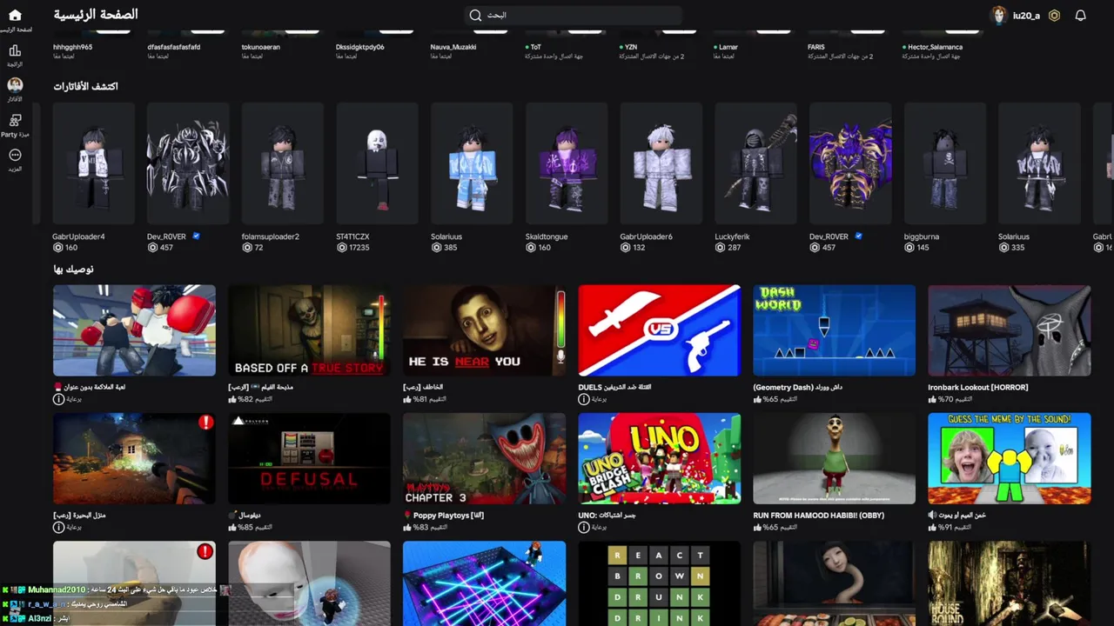Click the sponsored info icon under the boxing game
The height and width of the screenshot is (626, 1114).
[58, 399]
